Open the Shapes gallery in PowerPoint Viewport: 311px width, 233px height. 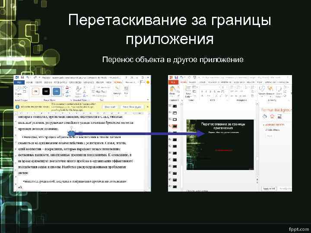click(x=263, y=91)
